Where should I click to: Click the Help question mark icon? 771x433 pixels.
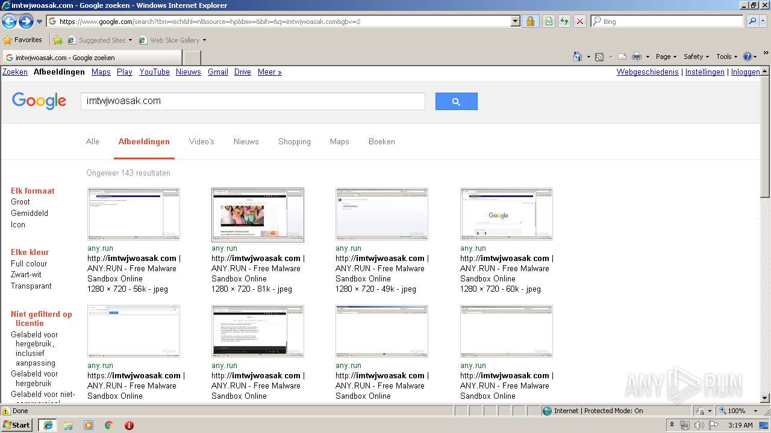(x=748, y=57)
